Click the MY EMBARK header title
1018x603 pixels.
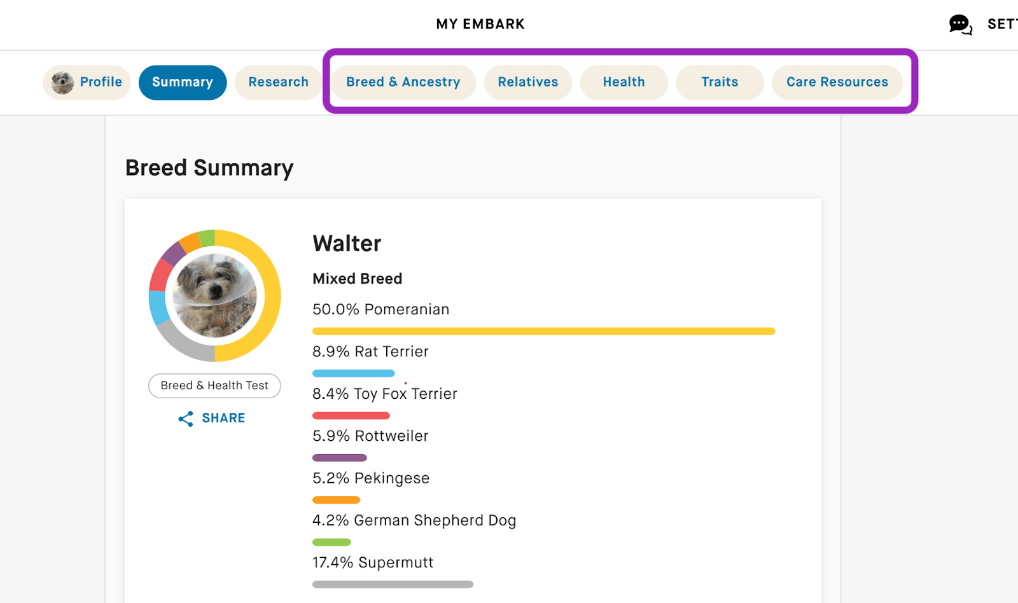480,24
